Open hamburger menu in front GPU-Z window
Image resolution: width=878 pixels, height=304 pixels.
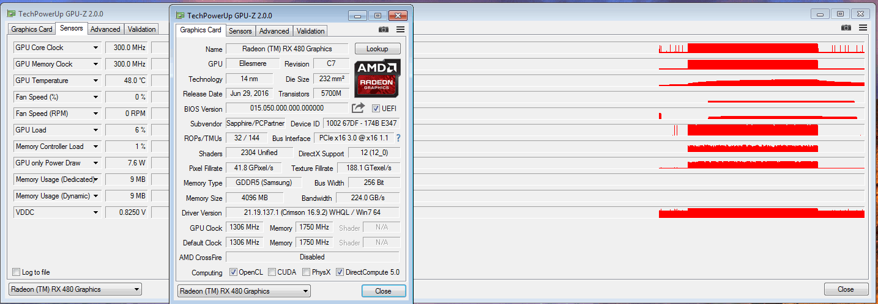coord(400,29)
